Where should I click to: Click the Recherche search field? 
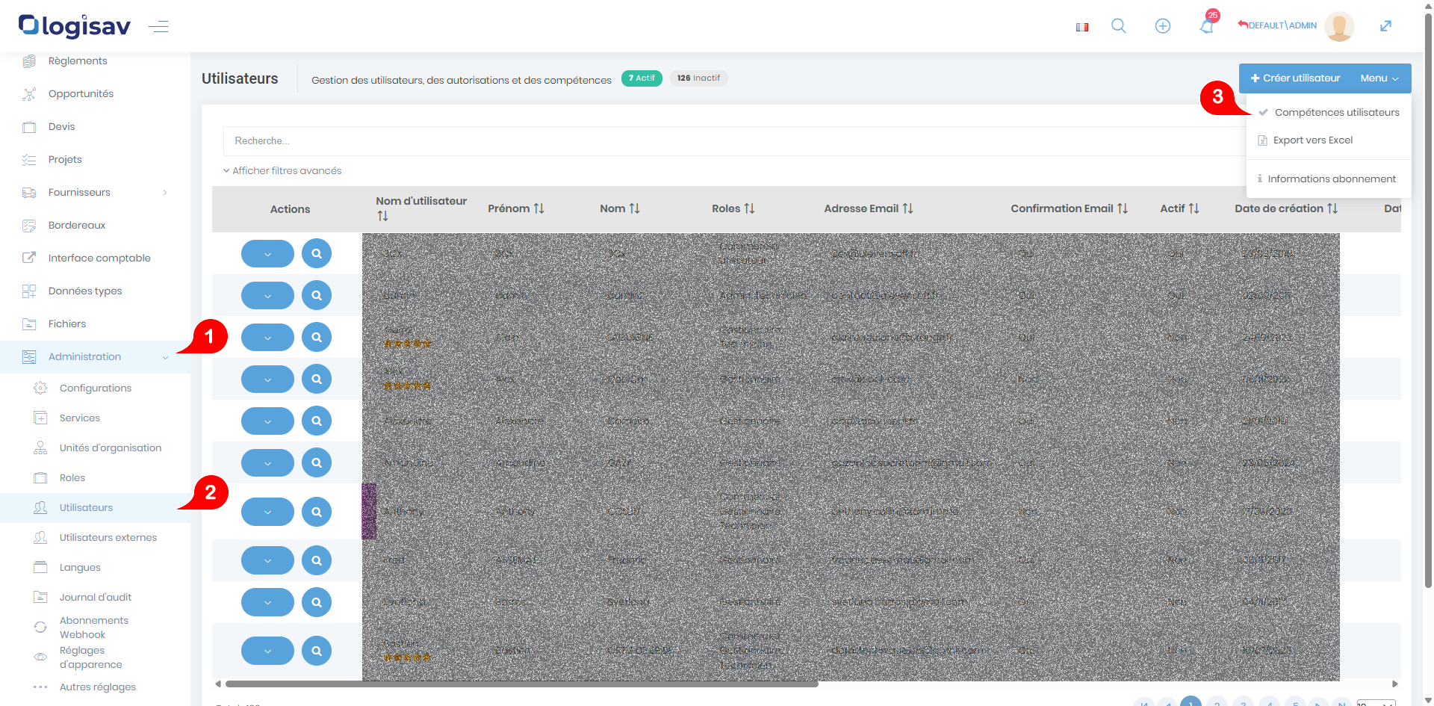coord(732,141)
